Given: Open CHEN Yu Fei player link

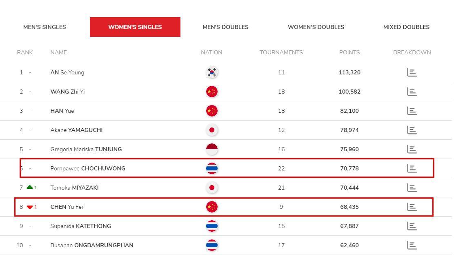Looking at the screenshot, I should (67, 207).
